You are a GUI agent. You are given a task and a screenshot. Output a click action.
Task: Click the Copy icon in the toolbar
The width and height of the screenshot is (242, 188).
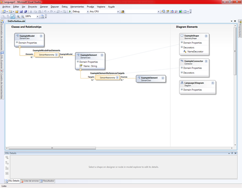pyautogui.click(x=35, y=11)
